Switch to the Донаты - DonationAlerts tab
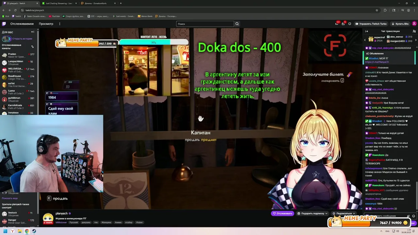418x235 pixels. (98, 3)
